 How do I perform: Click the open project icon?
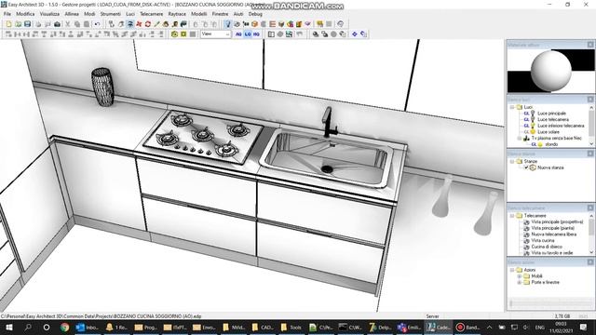(x=18, y=24)
